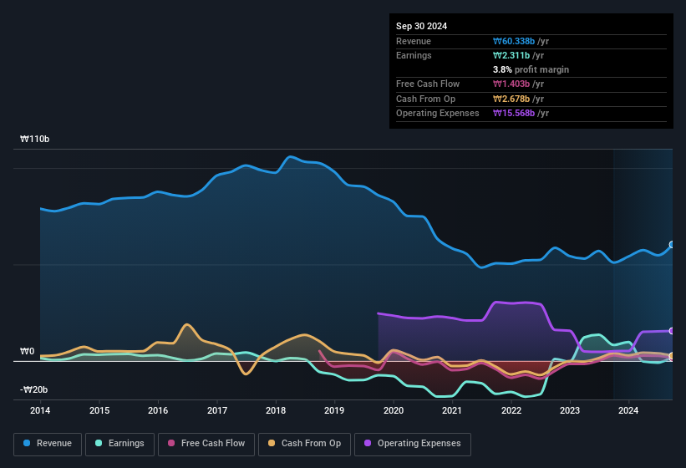Screen dimensions: 686x468
Task: Click the -₩20b y-axis label
Action: (x=33, y=389)
